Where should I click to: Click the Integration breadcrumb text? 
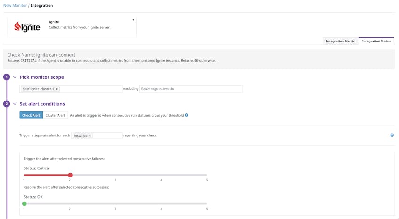[x=42, y=5]
